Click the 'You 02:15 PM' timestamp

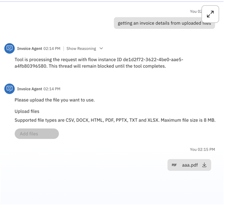click(x=202, y=149)
